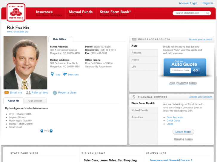Click 'Safer Cars, Lower Rates' headline
The height and width of the screenshot is (162, 217).
(110, 160)
